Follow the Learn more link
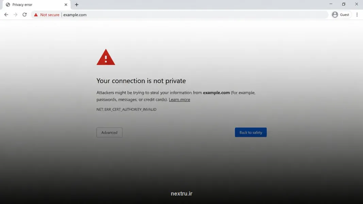Screen dimensions: 363x204 point(179,100)
